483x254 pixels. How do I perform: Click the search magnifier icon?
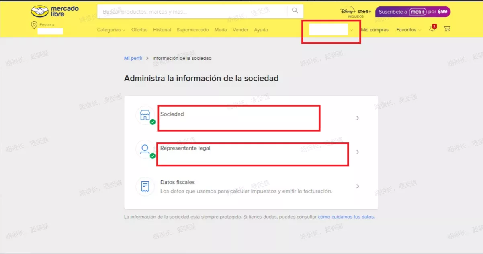pyautogui.click(x=295, y=11)
